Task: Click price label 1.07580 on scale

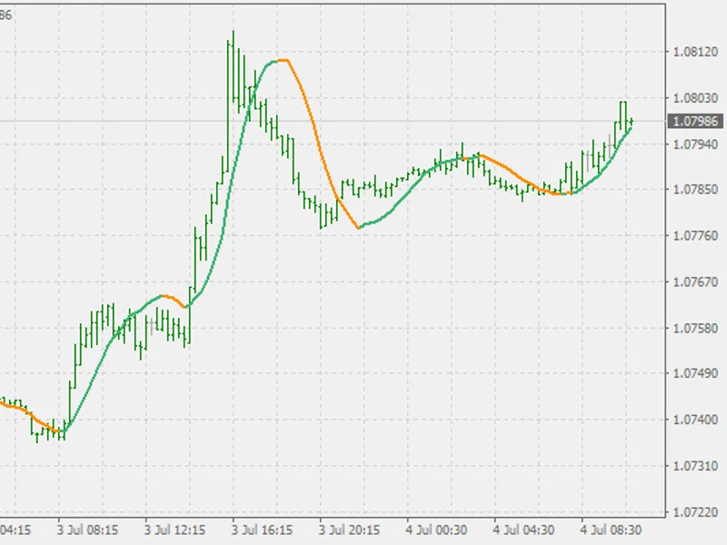Action: point(695,328)
